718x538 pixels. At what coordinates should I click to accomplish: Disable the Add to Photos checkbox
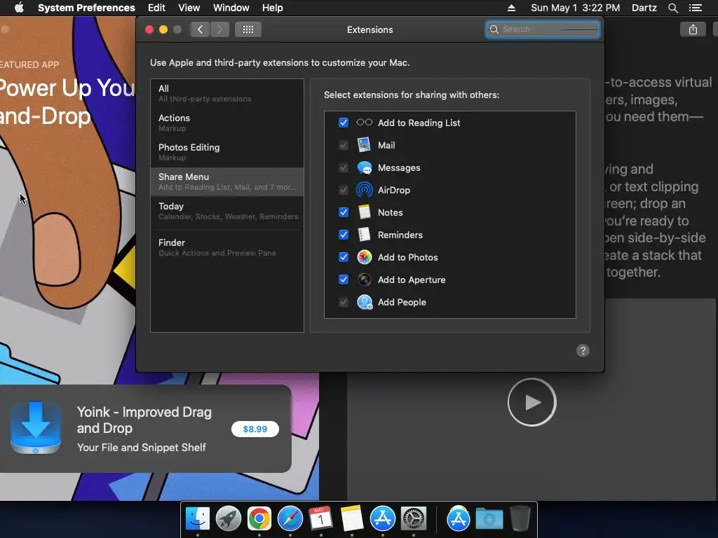point(344,257)
